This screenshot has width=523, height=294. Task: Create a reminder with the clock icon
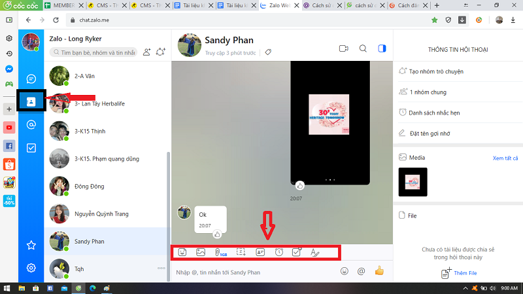(x=279, y=252)
